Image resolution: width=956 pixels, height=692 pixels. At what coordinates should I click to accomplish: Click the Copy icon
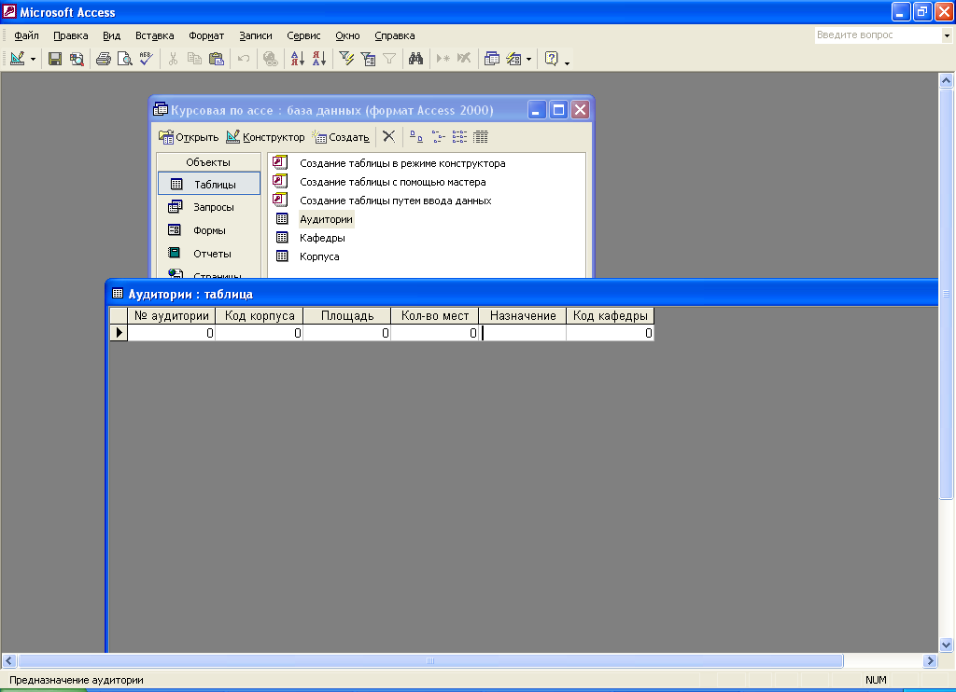tap(194, 59)
